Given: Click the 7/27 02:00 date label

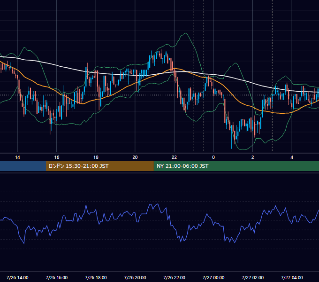Looking at the screenshot, I should [x=253, y=277].
